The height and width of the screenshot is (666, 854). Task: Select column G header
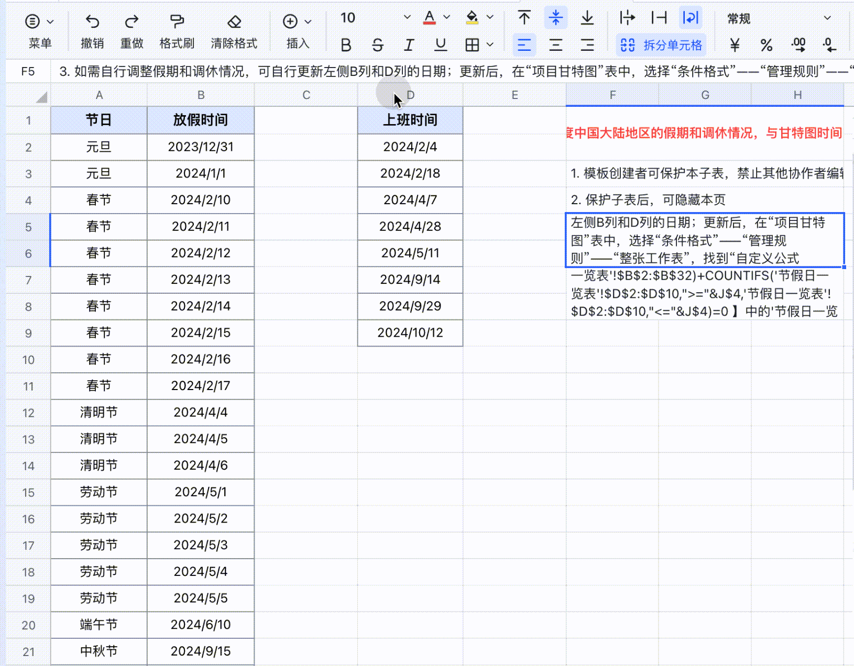tap(705, 95)
